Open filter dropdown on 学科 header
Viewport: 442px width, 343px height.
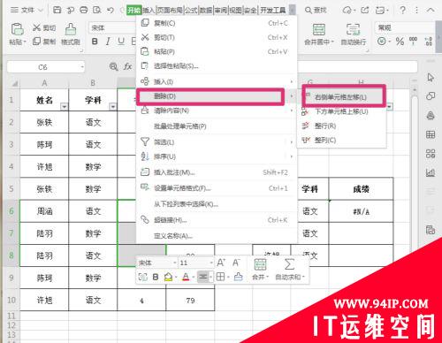113,106
